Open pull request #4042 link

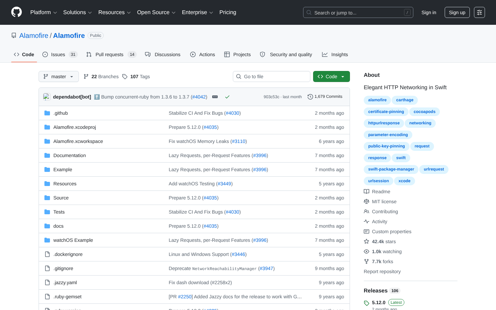[199, 97]
